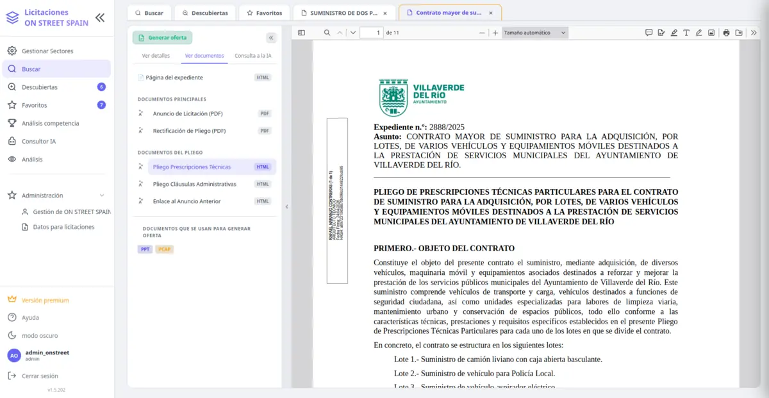
Task: Toggle the PDF viewer sidebar
Action: pos(302,33)
